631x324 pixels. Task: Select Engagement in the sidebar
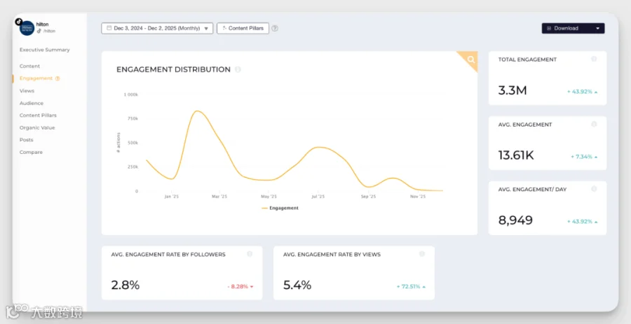coord(36,78)
